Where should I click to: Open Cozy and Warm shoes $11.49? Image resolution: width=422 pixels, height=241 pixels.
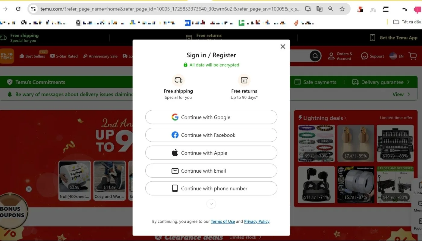point(109,180)
